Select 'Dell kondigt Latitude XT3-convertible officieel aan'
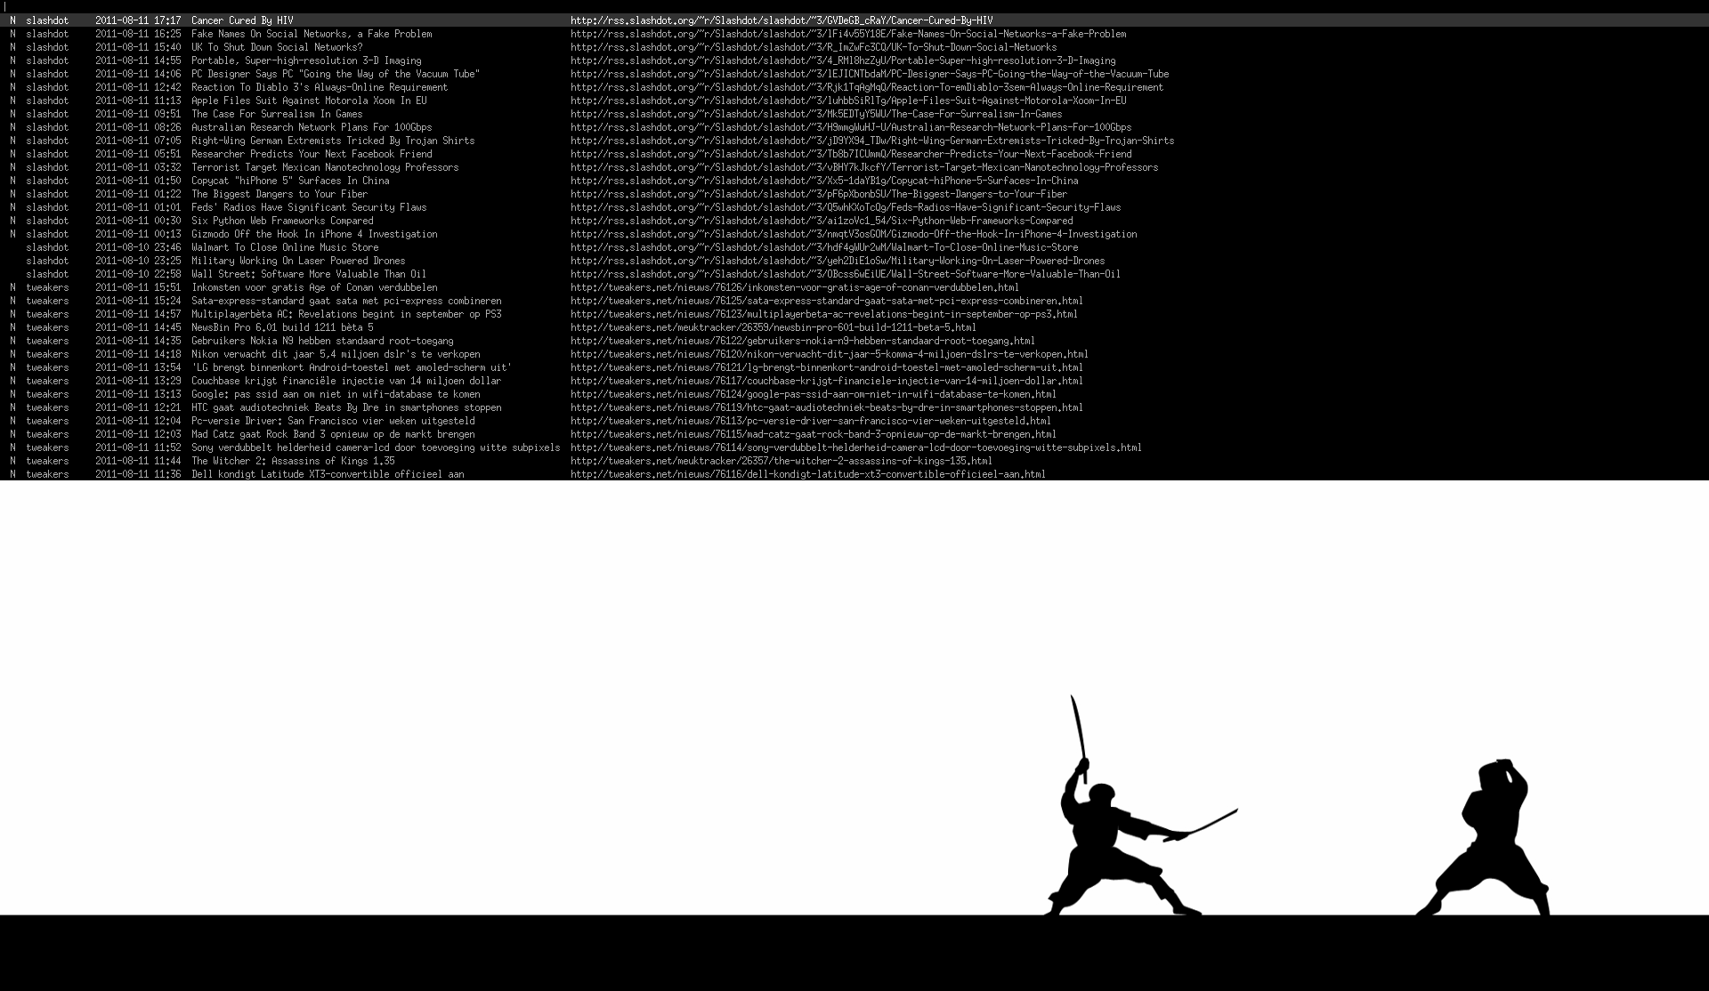The image size is (1709, 991). pos(328,474)
